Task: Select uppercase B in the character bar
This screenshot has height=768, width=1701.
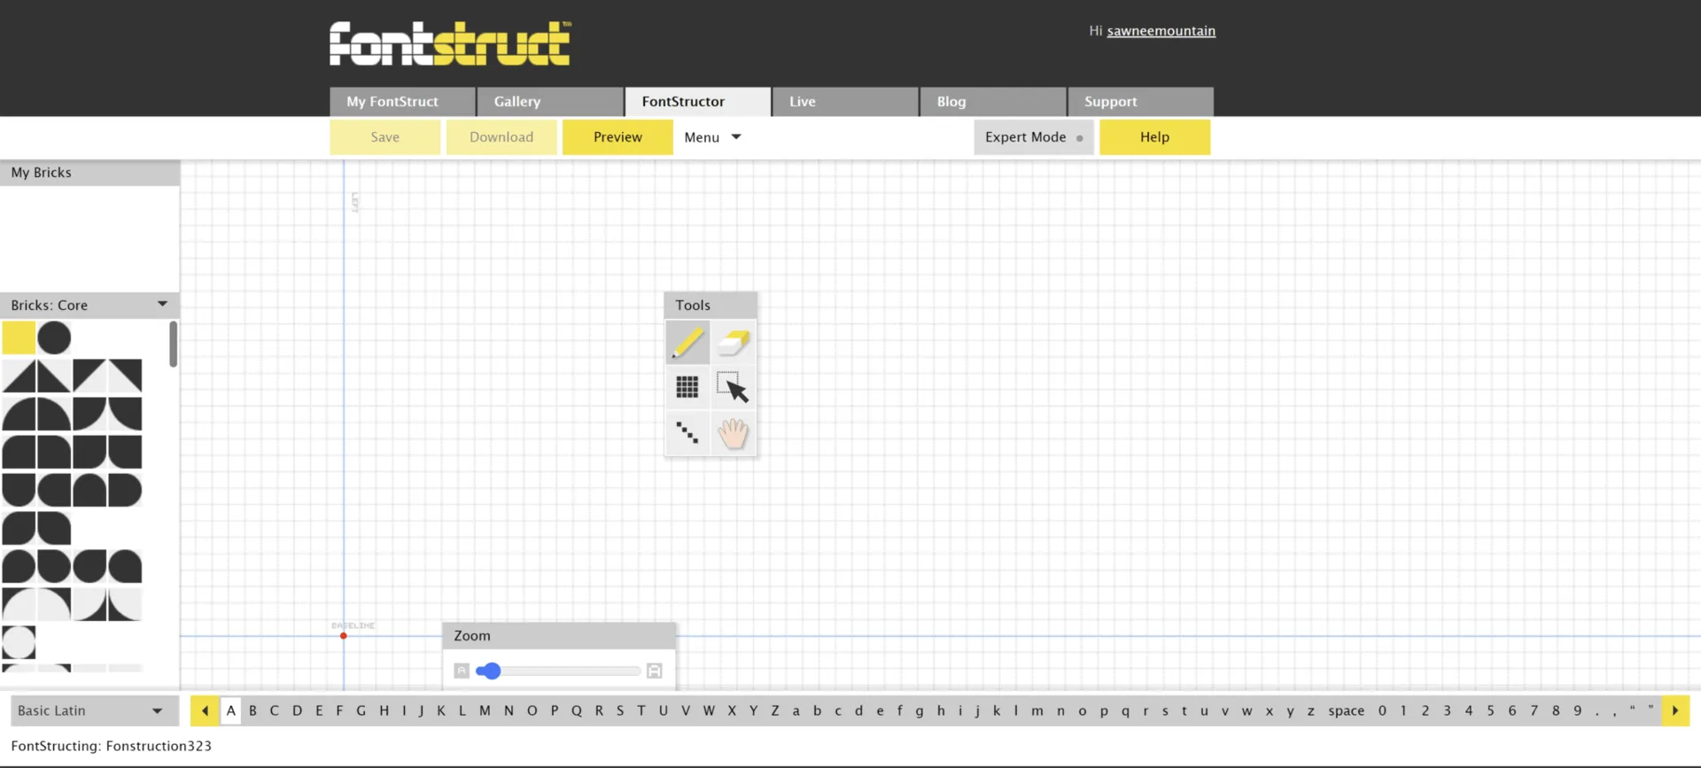Action: 252,710
